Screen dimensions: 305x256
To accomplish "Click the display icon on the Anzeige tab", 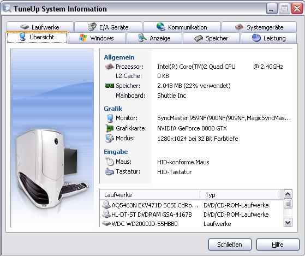I will pyautogui.click(x=142, y=38).
